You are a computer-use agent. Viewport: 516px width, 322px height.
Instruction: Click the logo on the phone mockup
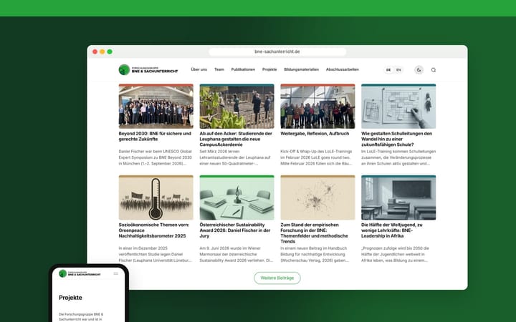[x=80, y=273]
